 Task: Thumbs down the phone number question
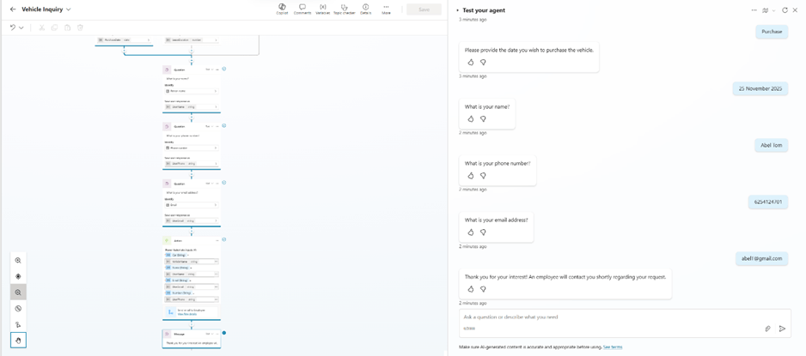483,176
